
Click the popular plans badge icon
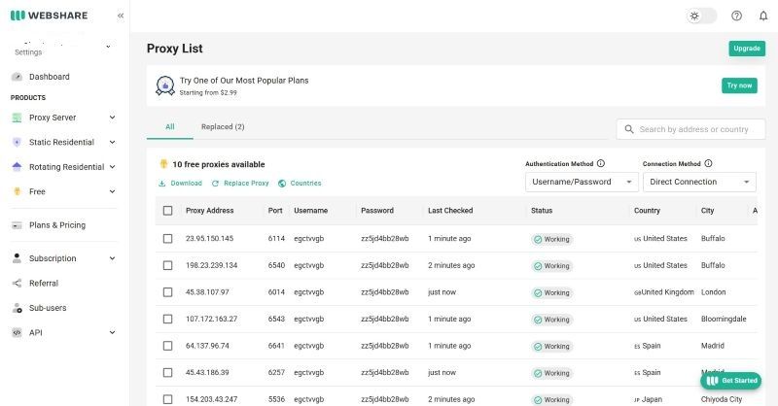coord(164,85)
